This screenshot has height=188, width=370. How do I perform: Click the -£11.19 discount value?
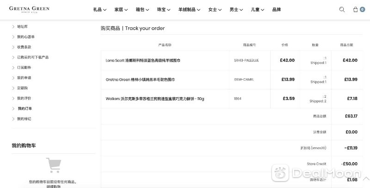coord(351,148)
